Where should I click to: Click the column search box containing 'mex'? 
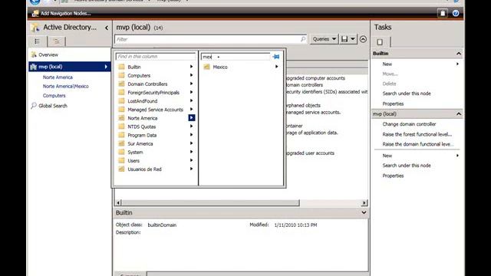click(x=236, y=57)
